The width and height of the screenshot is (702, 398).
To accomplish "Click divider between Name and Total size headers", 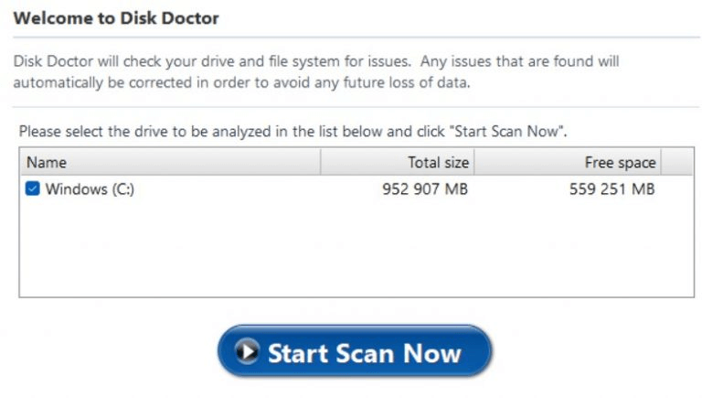I will coord(320,163).
